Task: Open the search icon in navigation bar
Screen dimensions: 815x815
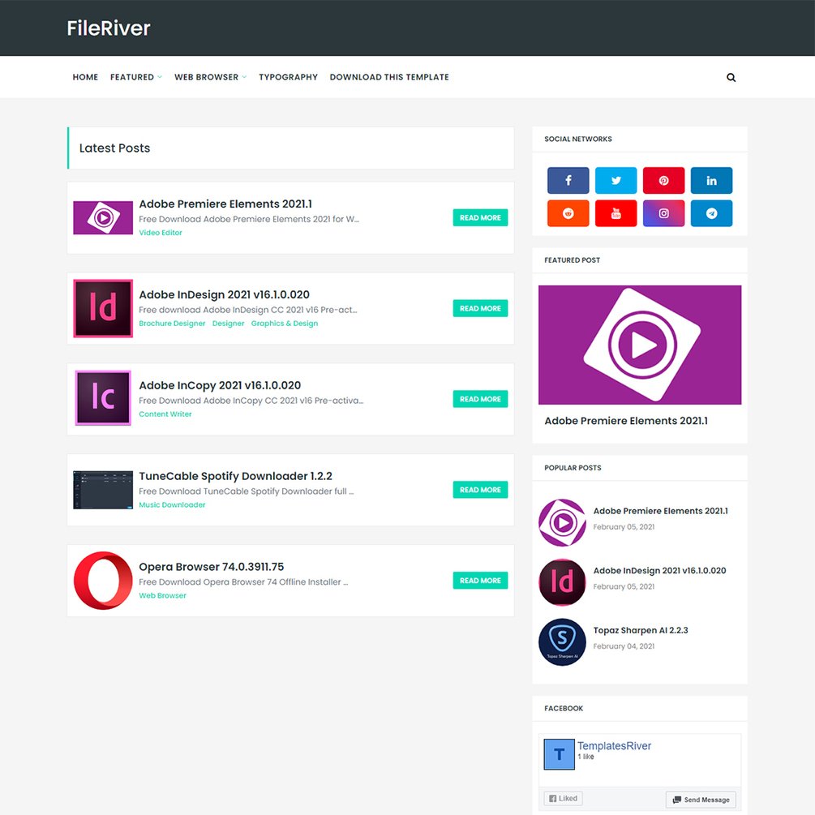Action: 731,78
